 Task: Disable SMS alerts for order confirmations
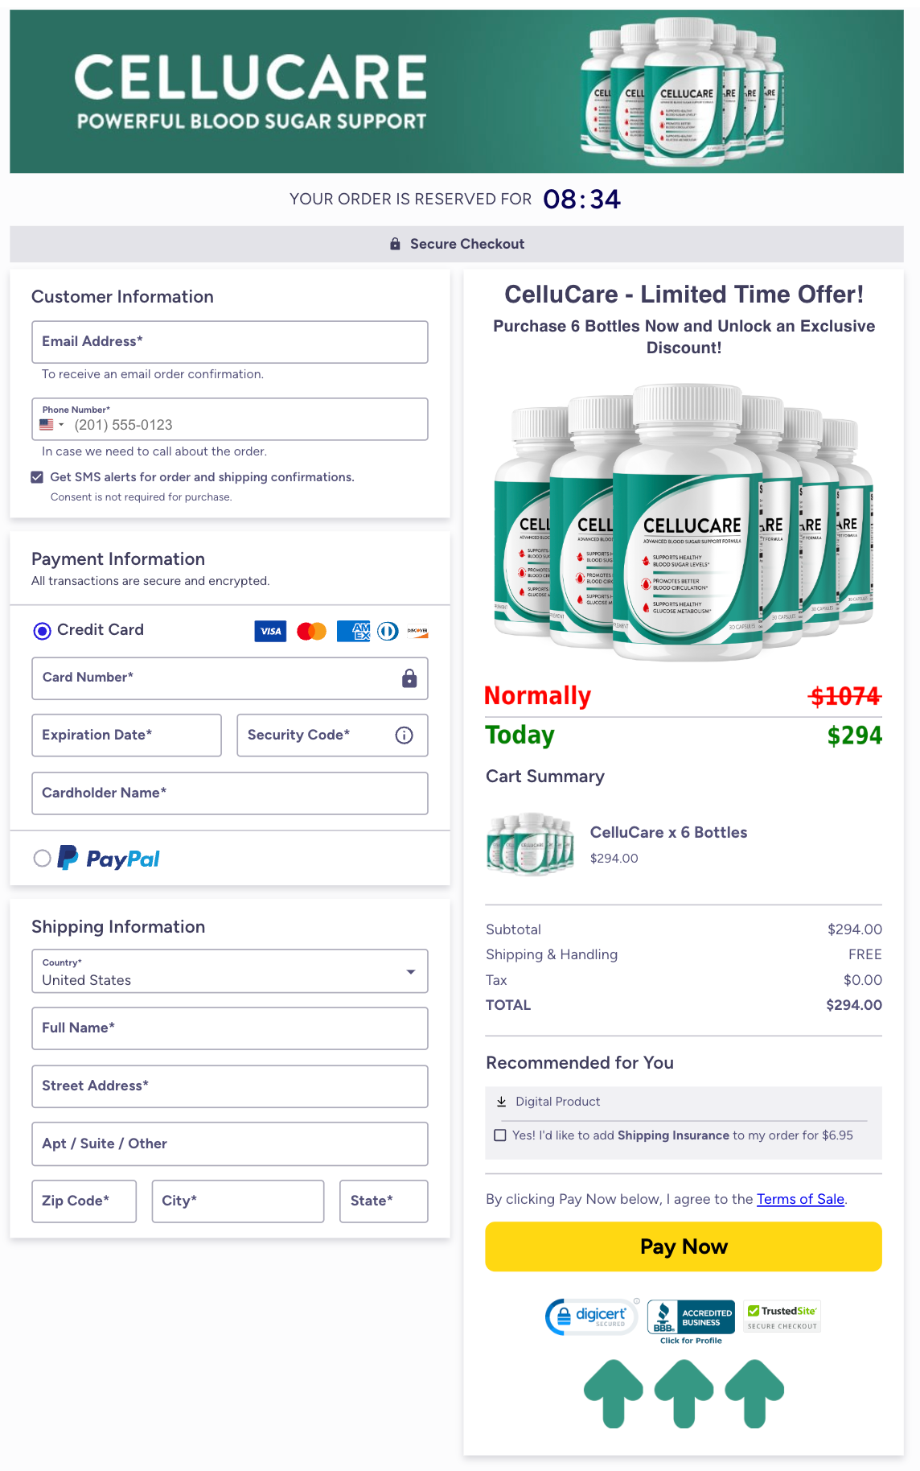coord(37,476)
